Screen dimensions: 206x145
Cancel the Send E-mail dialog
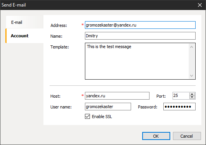(x=187, y=136)
